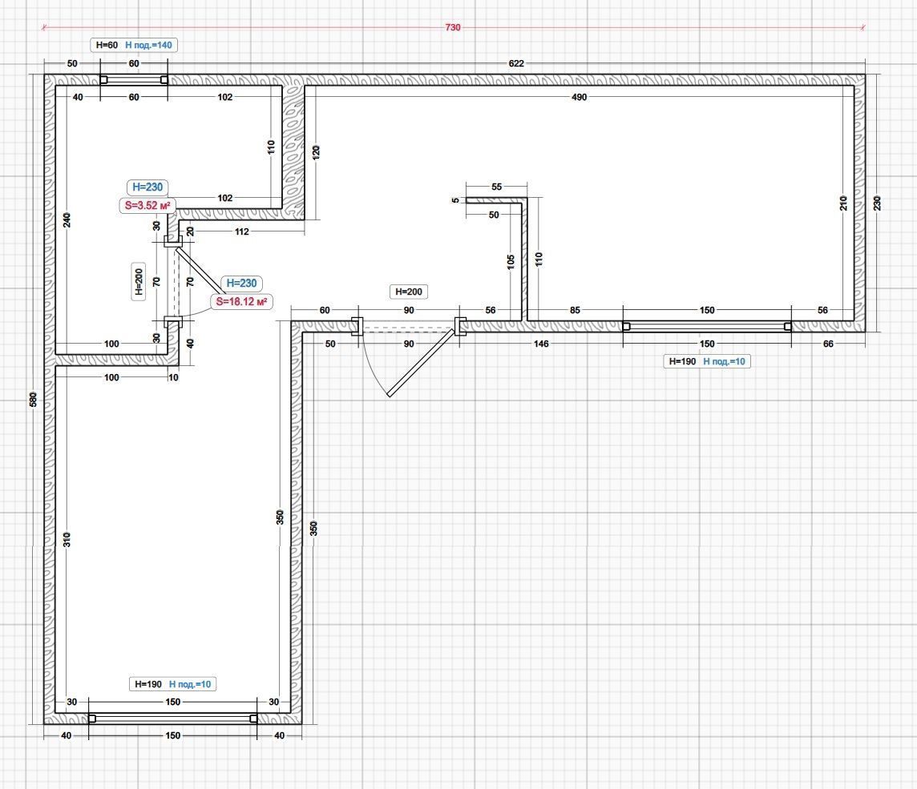Click the S=3.52 м² area label
This screenshot has width=917, height=789.
[x=147, y=206]
